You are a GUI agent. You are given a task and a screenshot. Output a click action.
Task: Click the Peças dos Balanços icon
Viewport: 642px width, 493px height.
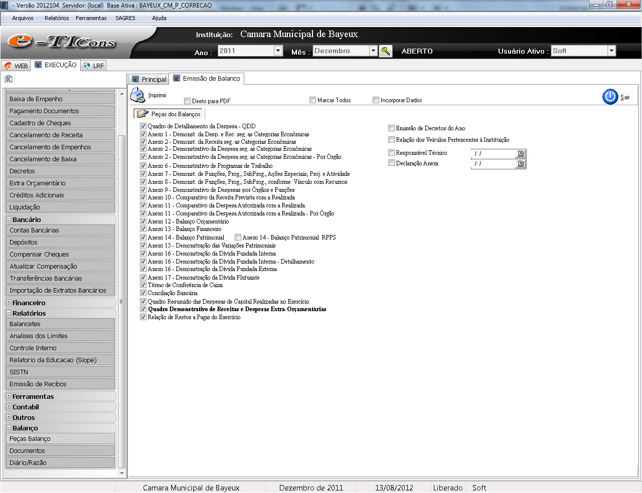(x=142, y=114)
